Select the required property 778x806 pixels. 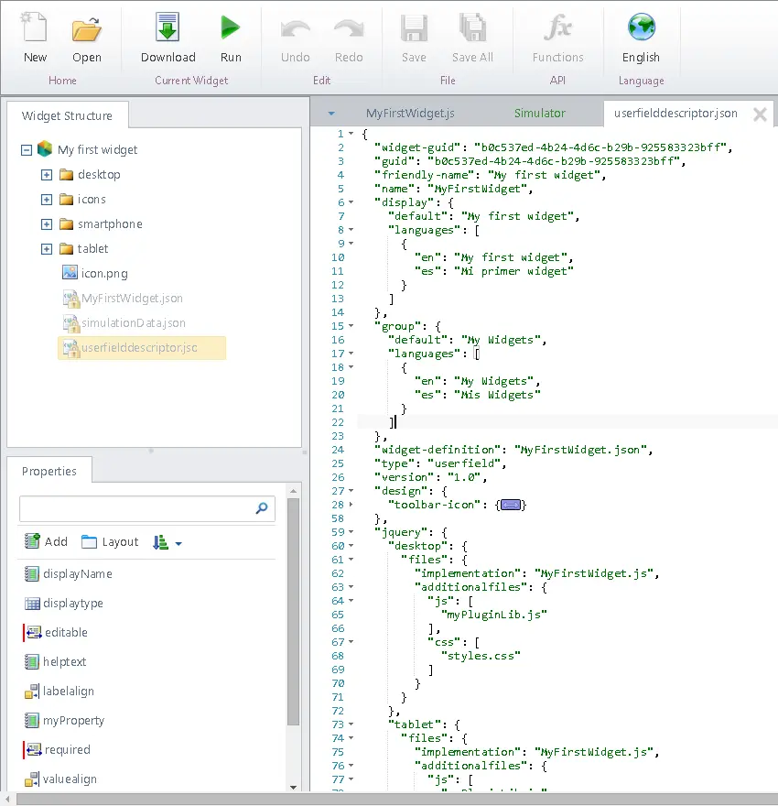[58, 749]
